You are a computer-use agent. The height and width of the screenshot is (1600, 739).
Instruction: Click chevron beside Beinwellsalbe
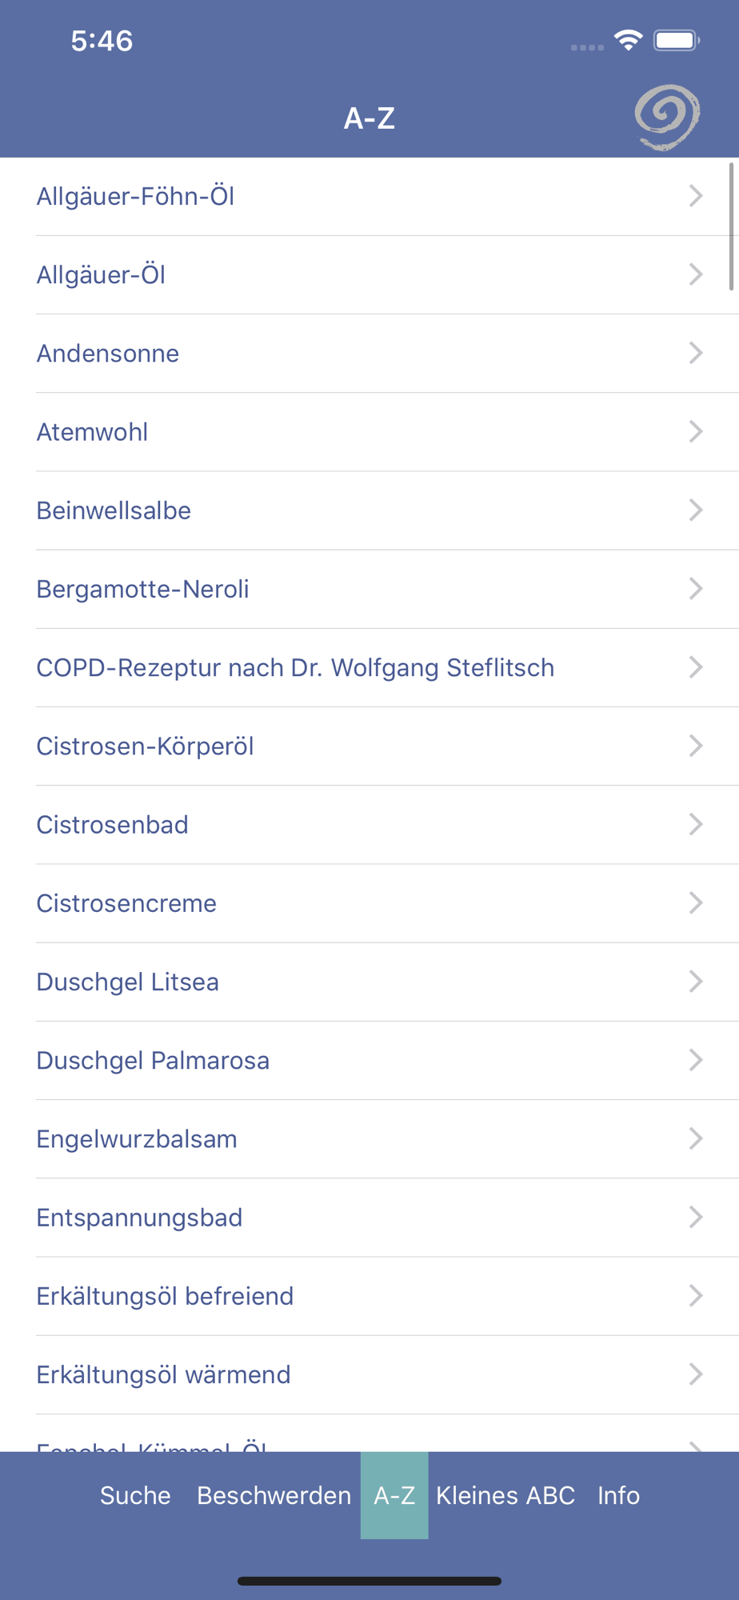pos(695,510)
